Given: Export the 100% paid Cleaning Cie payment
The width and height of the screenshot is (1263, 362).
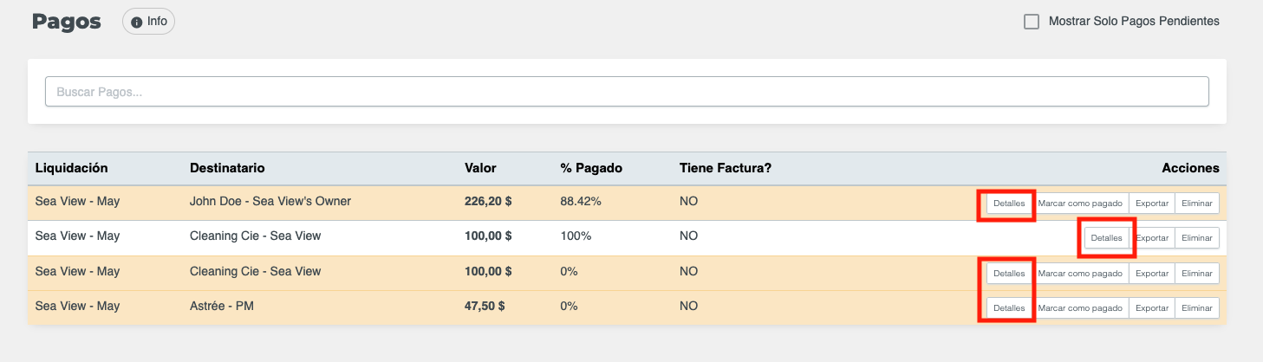Looking at the screenshot, I should [x=1152, y=238].
